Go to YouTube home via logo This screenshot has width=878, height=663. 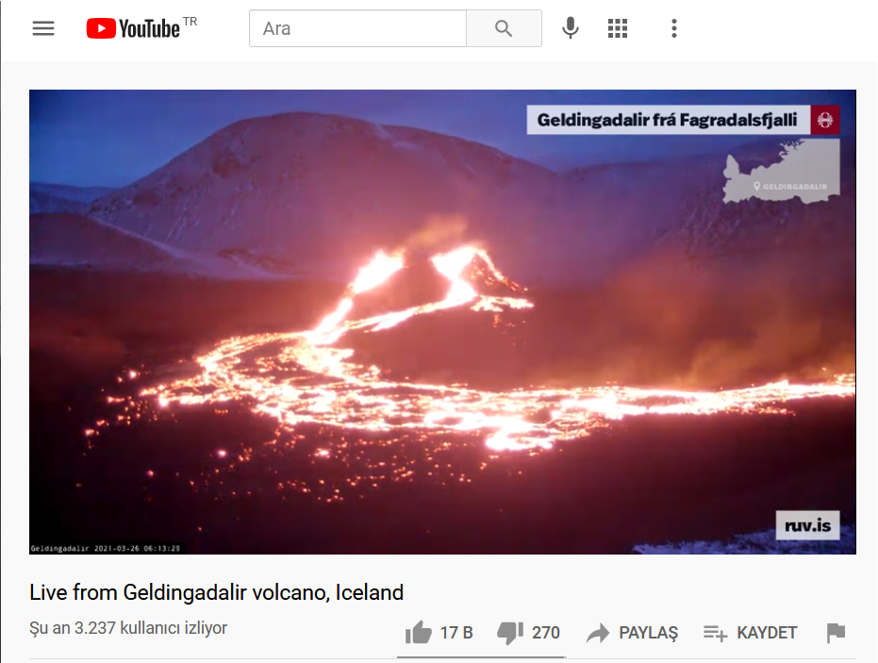(141, 28)
